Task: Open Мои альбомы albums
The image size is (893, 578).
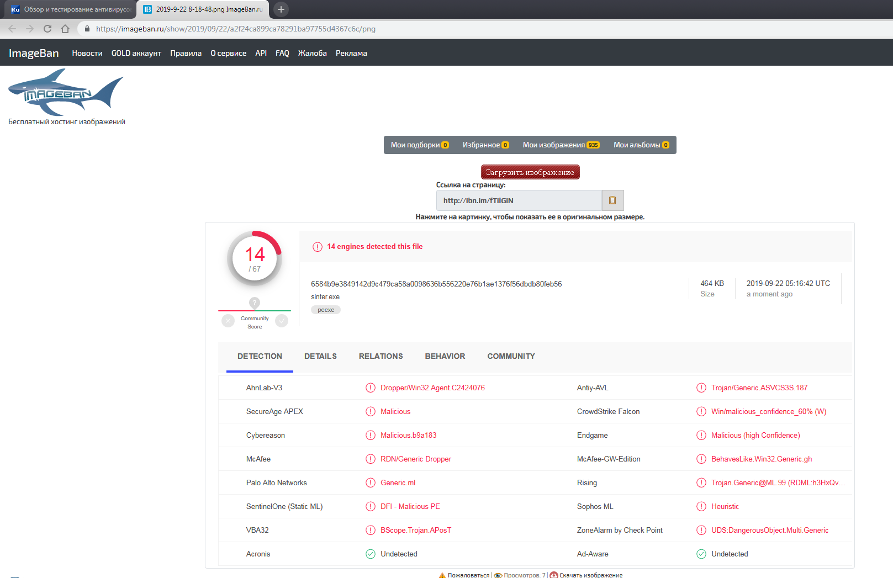Action: (641, 145)
